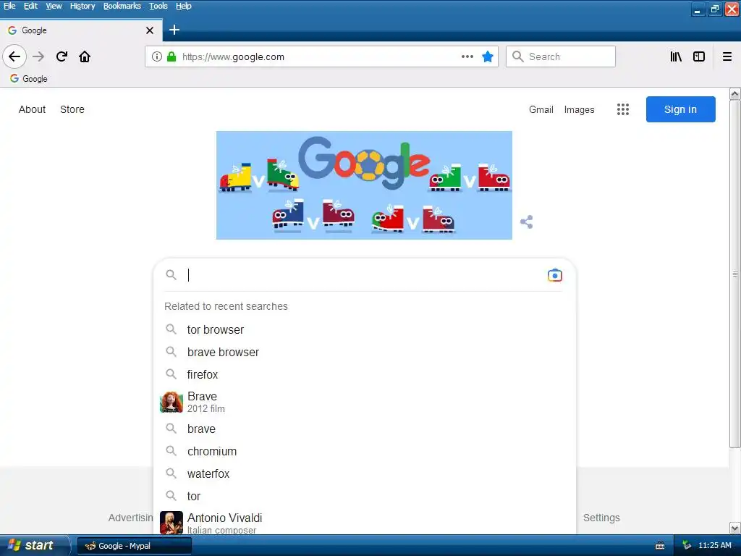This screenshot has width=741, height=556.
Task: Click the network system tray icon
Action: tap(687, 545)
